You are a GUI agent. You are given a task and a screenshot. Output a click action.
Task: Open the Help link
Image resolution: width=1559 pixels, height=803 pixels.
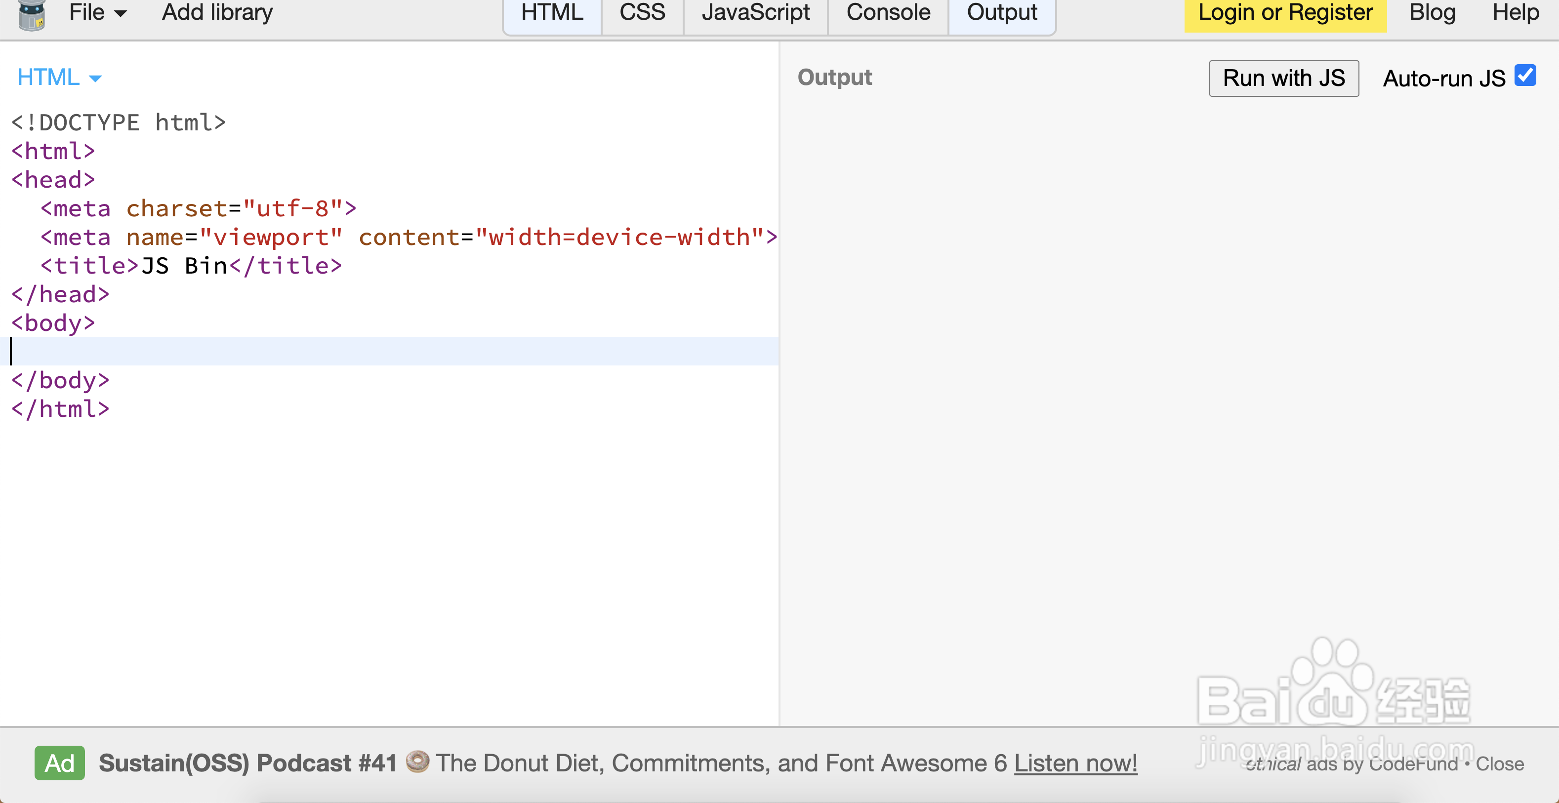pyautogui.click(x=1515, y=12)
